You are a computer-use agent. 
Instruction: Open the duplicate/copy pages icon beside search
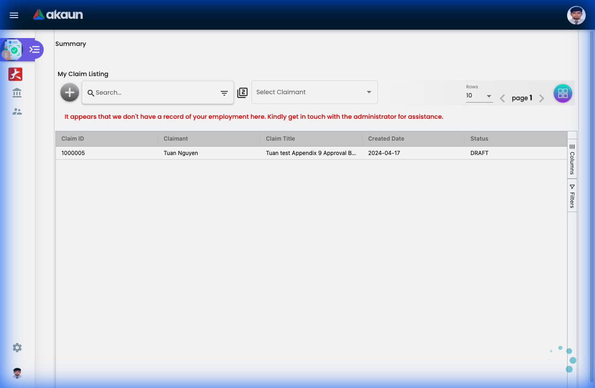pyautogui.click(x=242, y=92)
